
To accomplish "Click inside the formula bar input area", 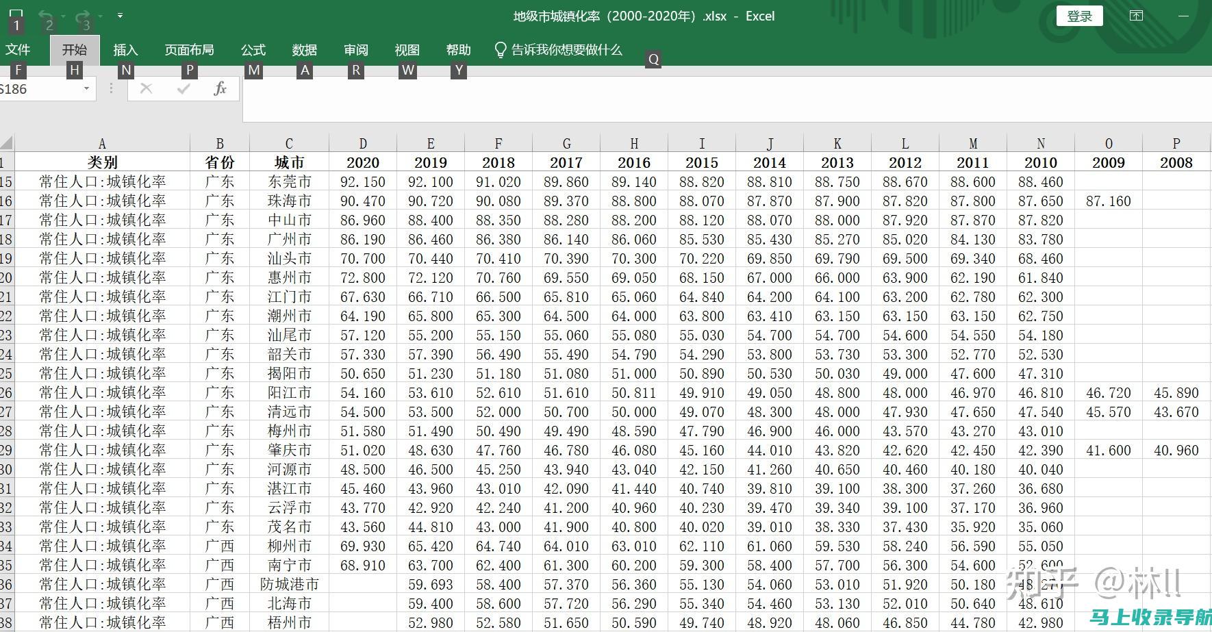I will point(727,99).
